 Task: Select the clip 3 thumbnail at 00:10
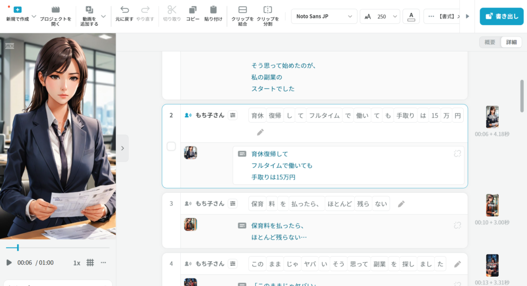[x=492, y=205]
